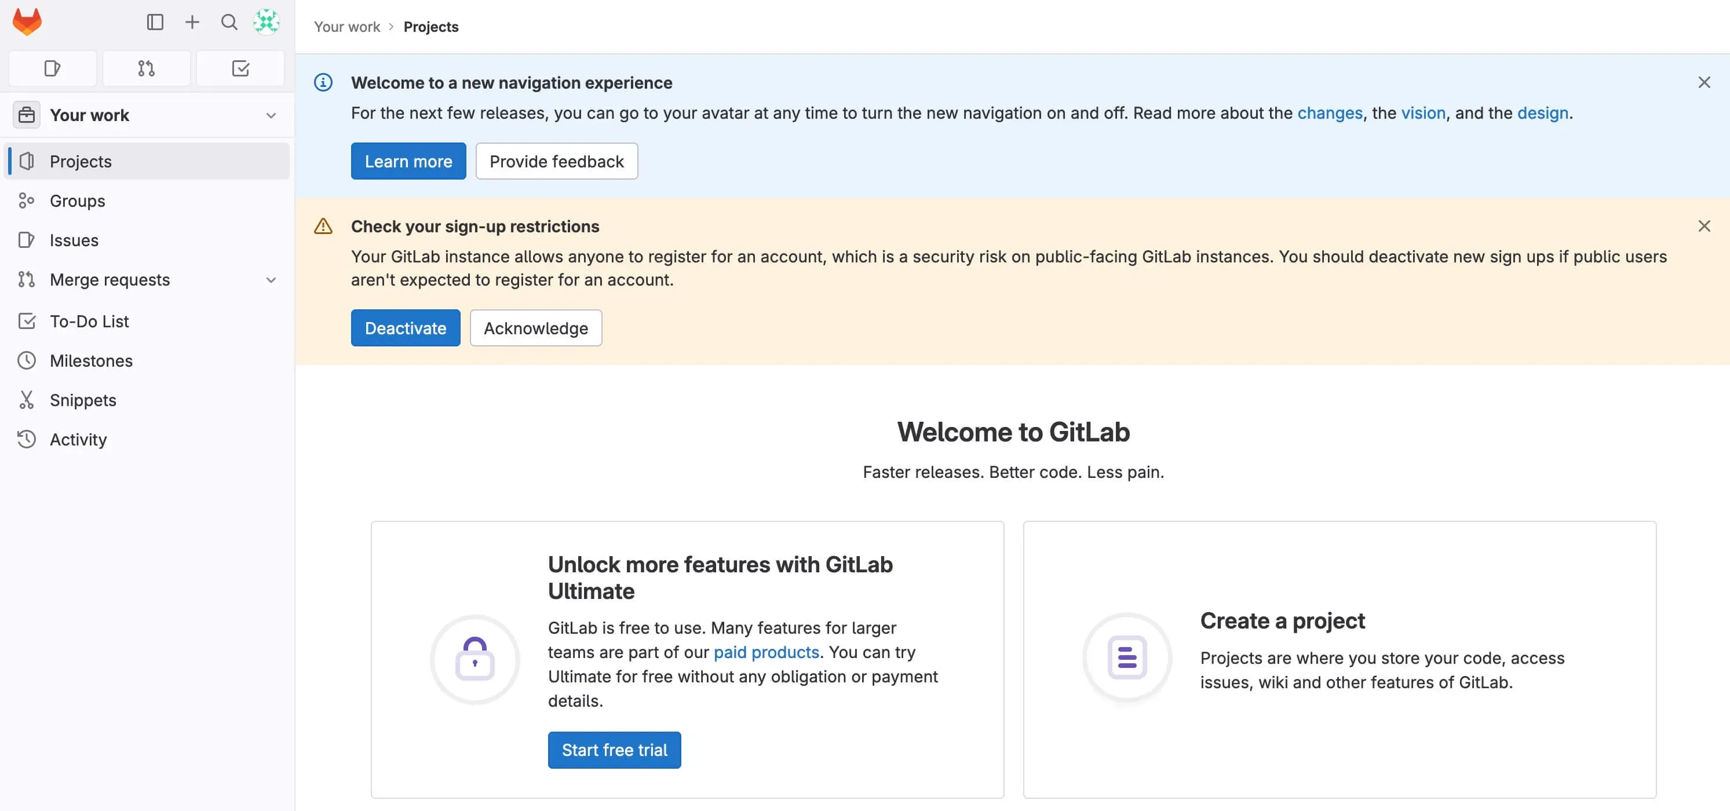The height and width of the screenshot is (811, 1730).
Task: Open the create new plus menu
Action: [192, 22]
